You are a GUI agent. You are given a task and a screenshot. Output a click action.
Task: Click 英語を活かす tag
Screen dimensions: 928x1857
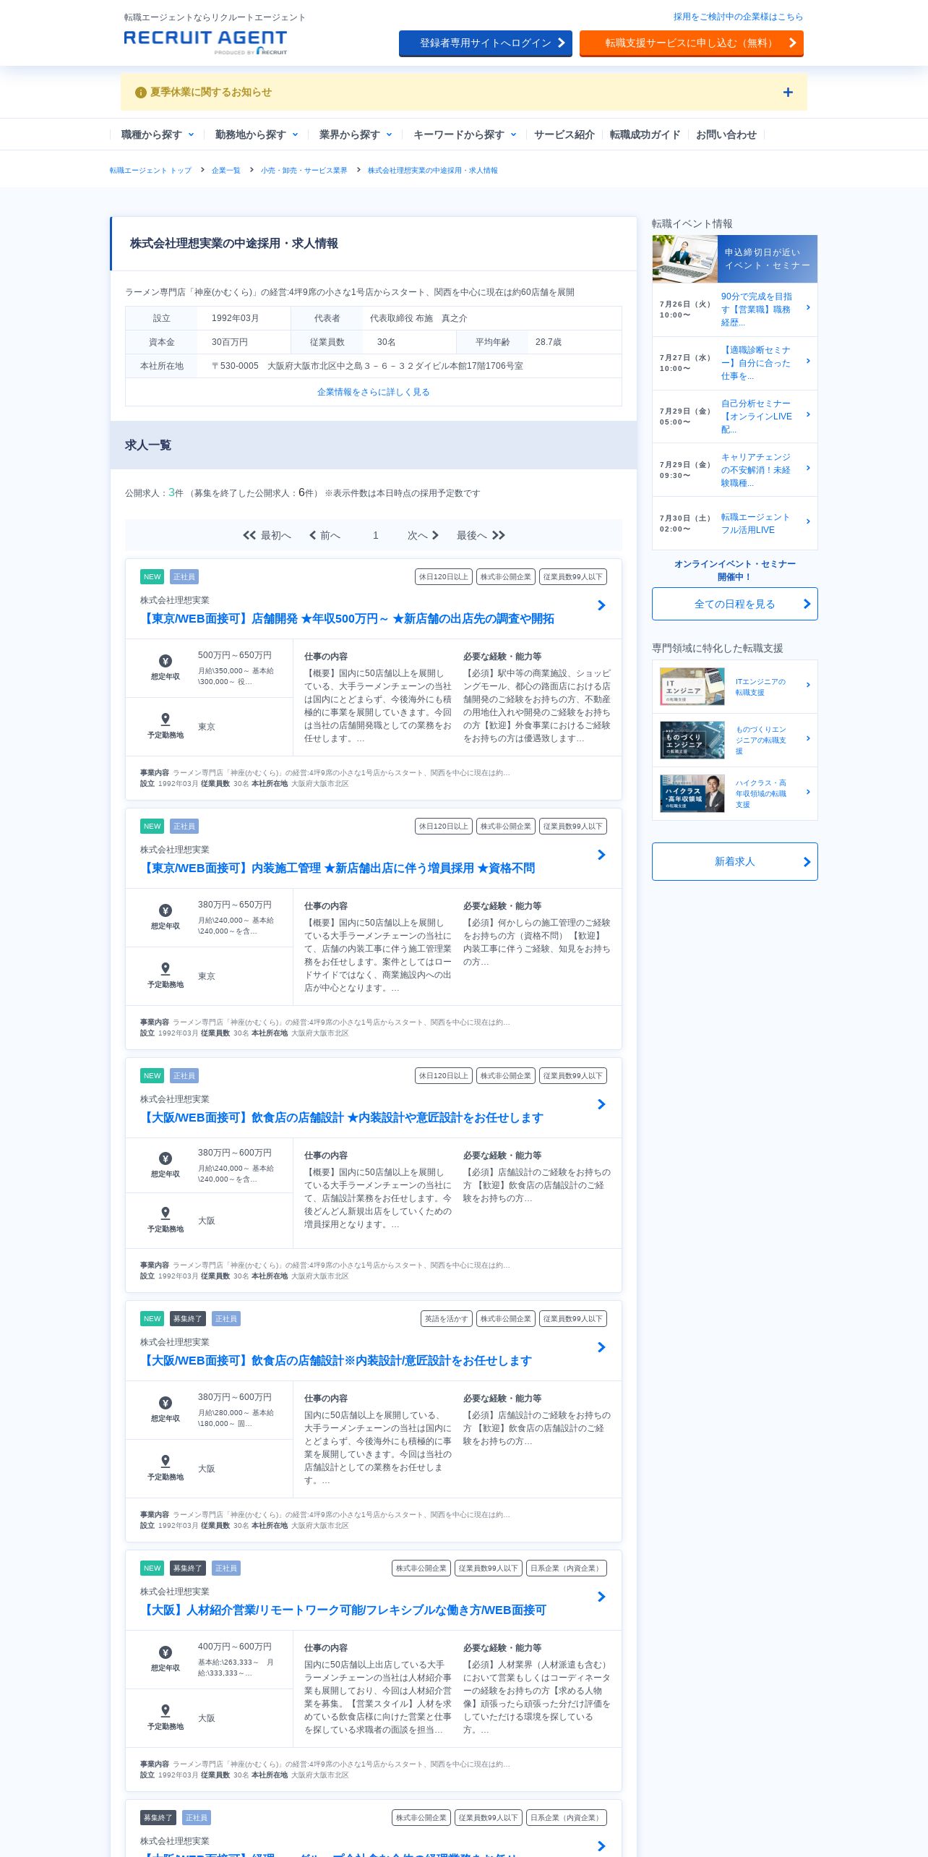(x=447, y=1319)
